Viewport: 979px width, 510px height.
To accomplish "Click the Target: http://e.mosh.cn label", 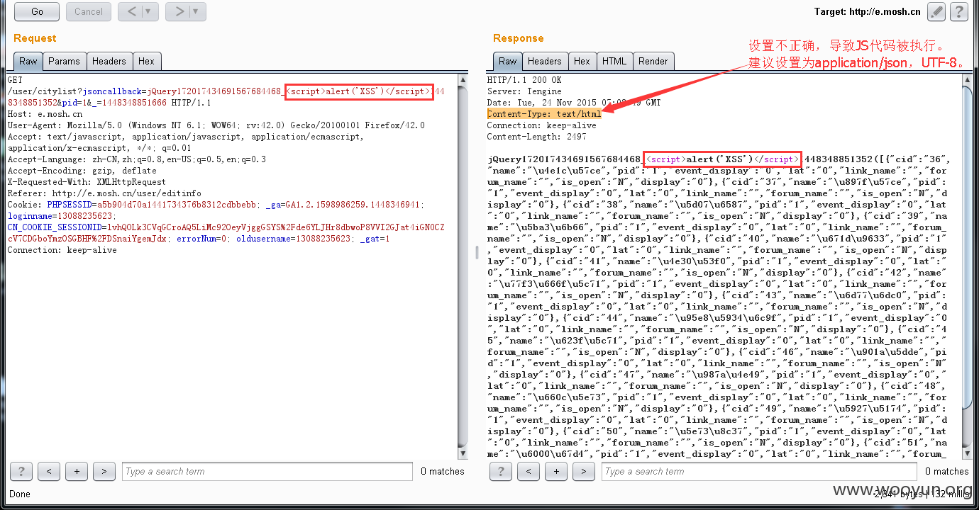I will click(867, 11).
